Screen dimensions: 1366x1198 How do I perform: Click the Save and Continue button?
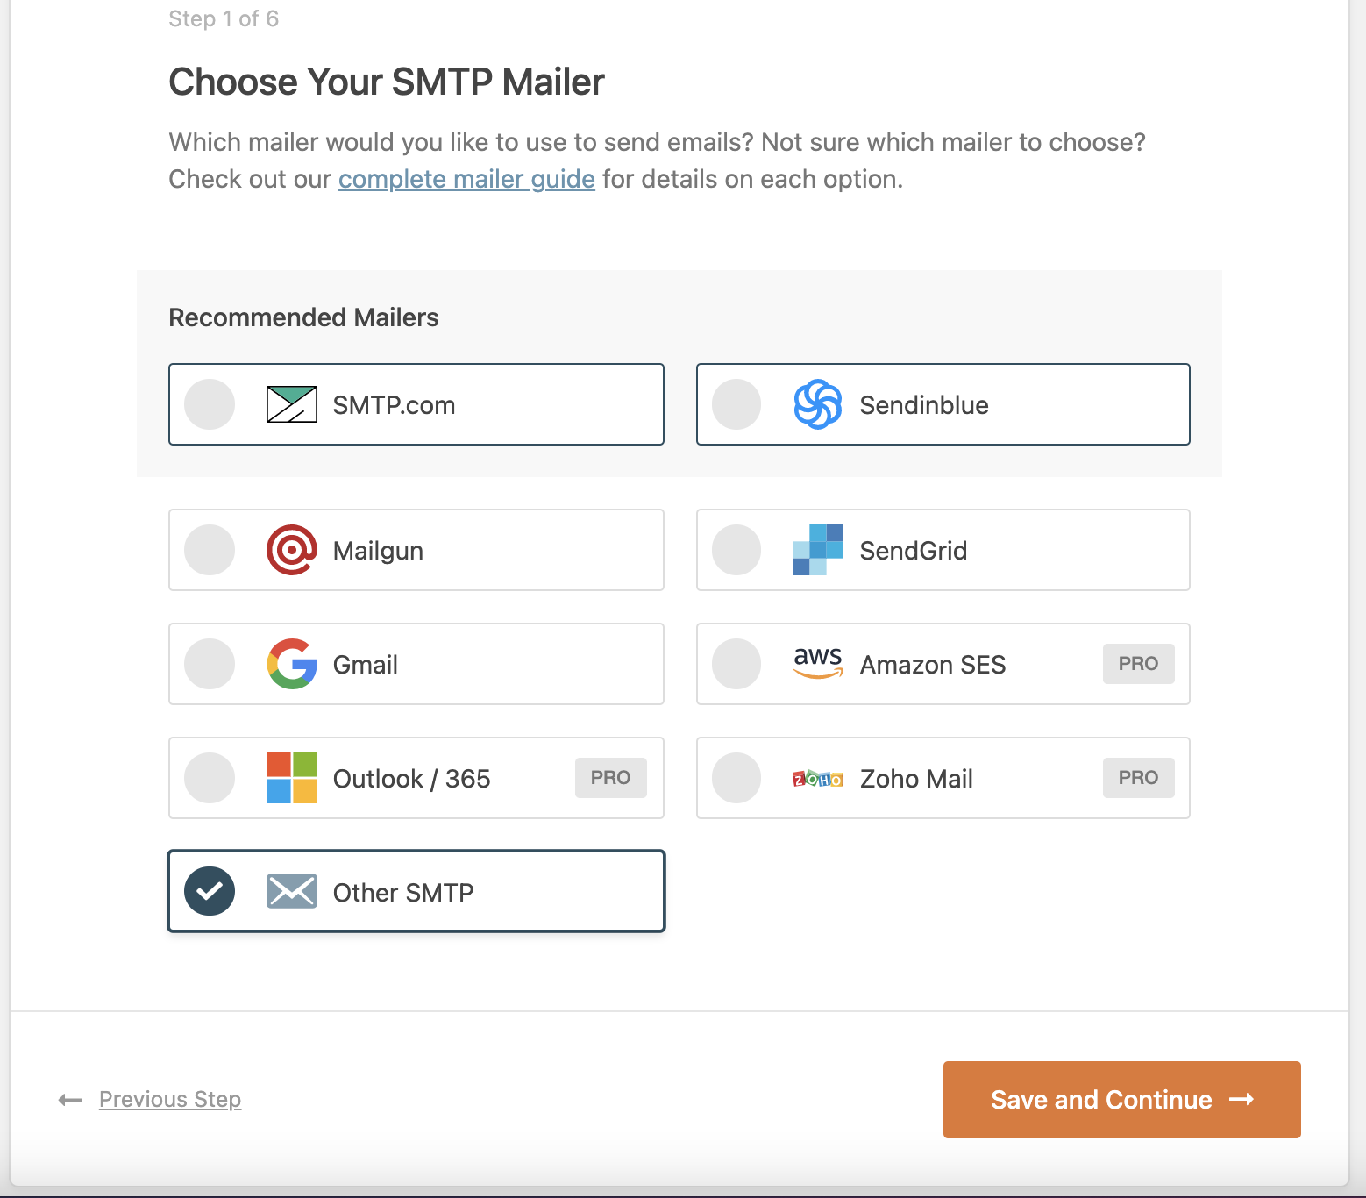tap(1121, 1100)
